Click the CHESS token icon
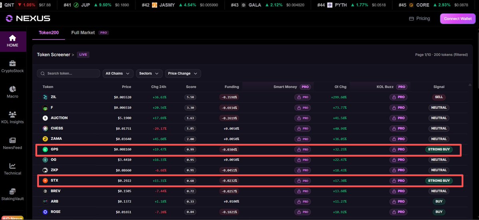Screen dimensions: 479x220 (x=45, y=129)
